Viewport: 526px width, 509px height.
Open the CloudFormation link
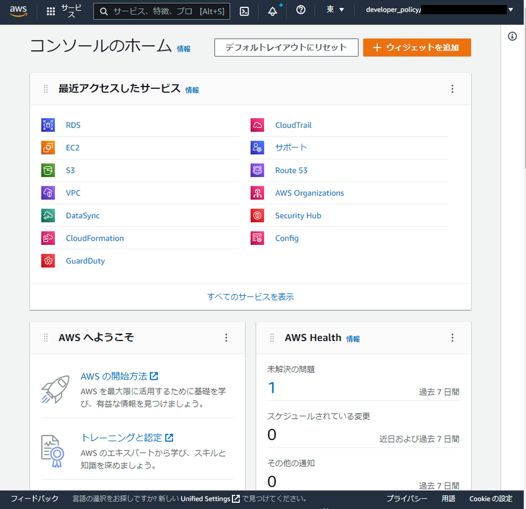95,238
